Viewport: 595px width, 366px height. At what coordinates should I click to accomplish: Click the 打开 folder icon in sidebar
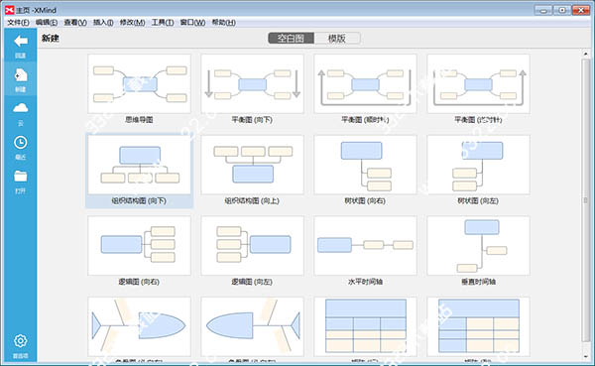21,177
